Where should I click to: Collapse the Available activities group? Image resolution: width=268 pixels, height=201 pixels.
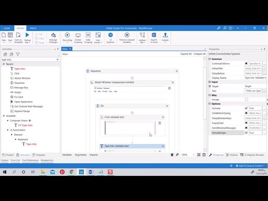click(x=4, y=116)
